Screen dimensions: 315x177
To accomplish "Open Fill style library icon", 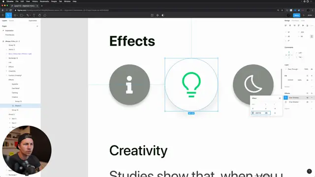I will (x=307, y=76).
